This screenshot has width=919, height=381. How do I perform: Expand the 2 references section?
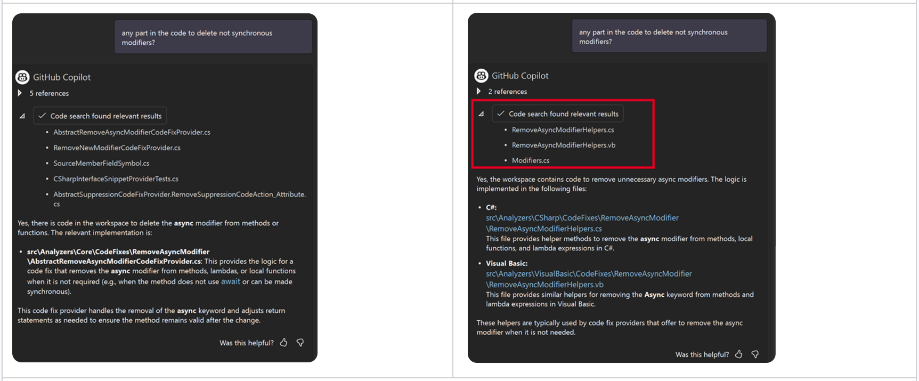[479, 92]
